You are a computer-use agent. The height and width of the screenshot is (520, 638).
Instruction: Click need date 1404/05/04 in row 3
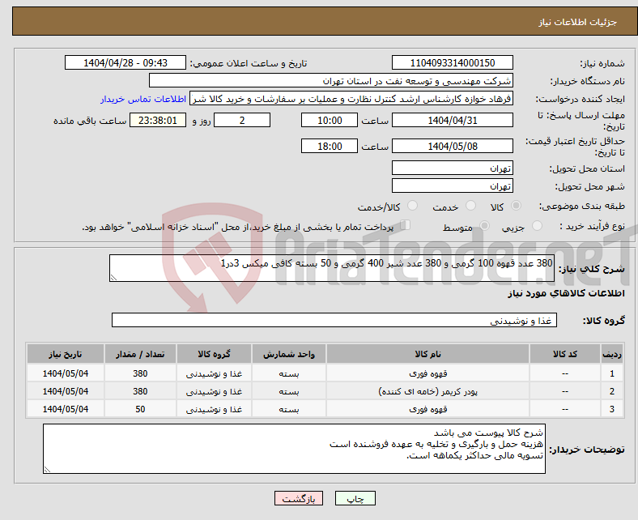[66, 409]
